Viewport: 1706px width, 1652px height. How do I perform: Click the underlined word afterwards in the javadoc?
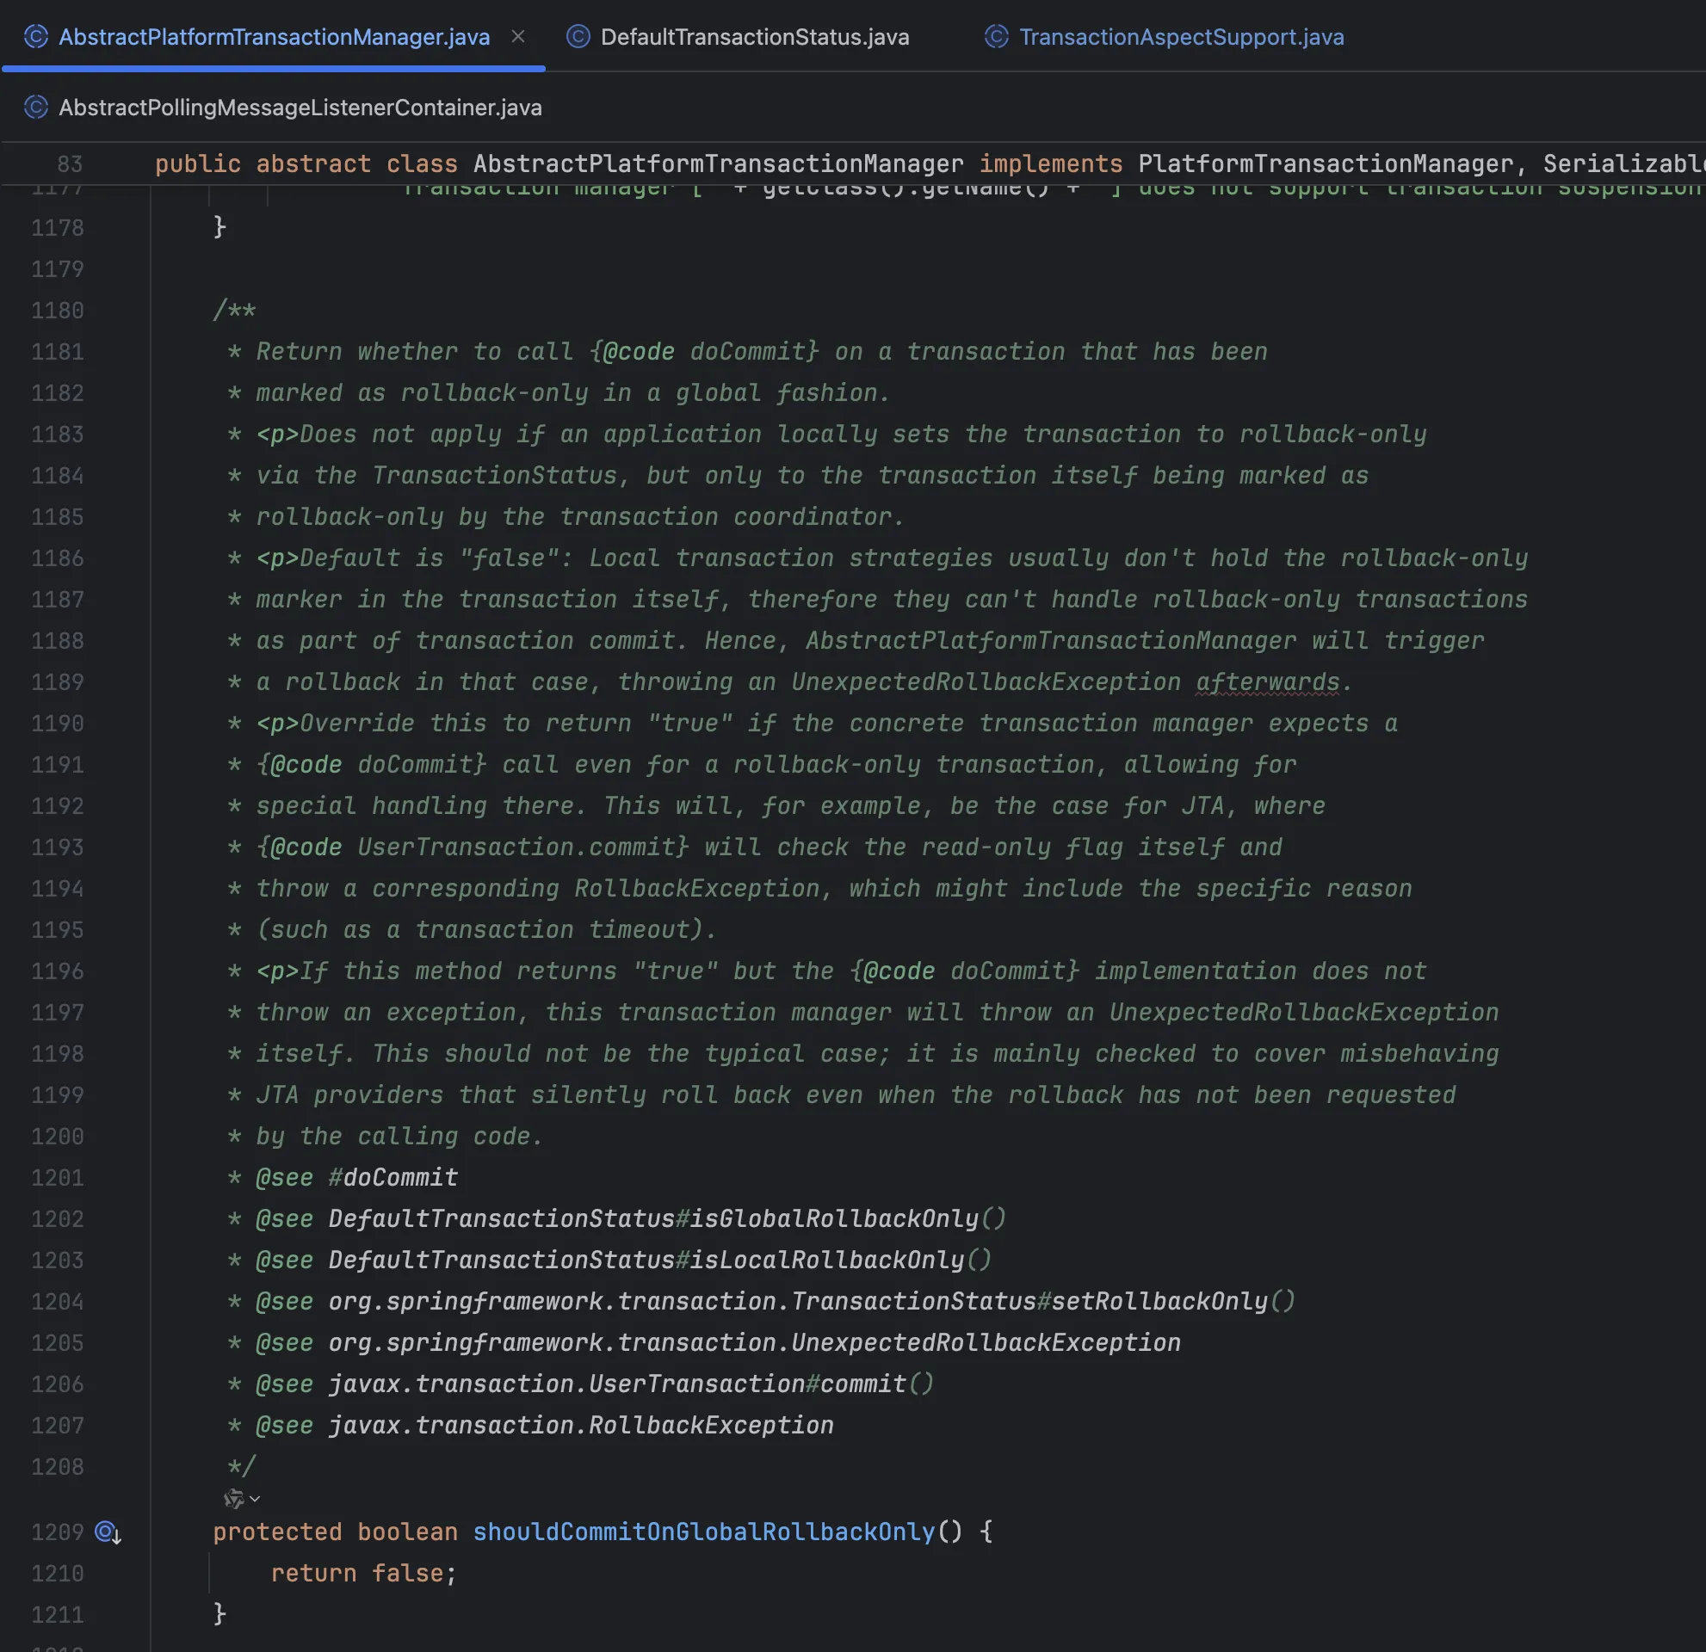pyautogui.click(x=1267, y=682)
